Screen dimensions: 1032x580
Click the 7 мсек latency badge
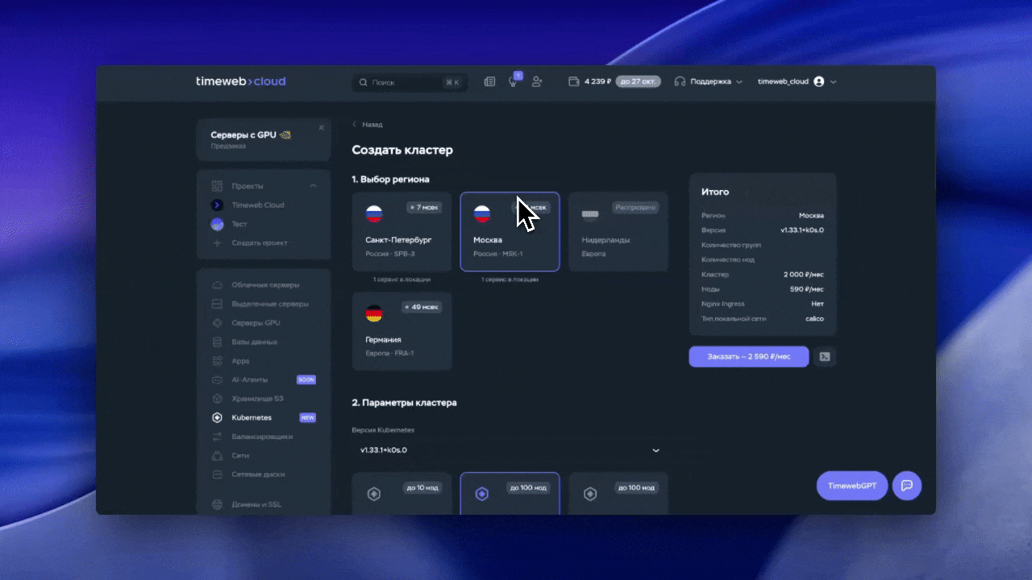point(422,208)
